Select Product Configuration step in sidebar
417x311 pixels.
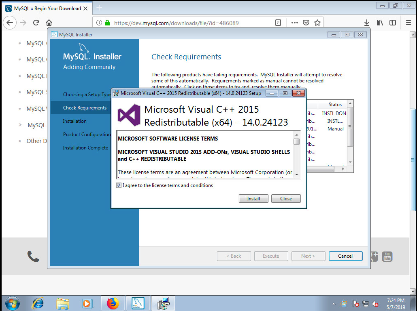87,134
